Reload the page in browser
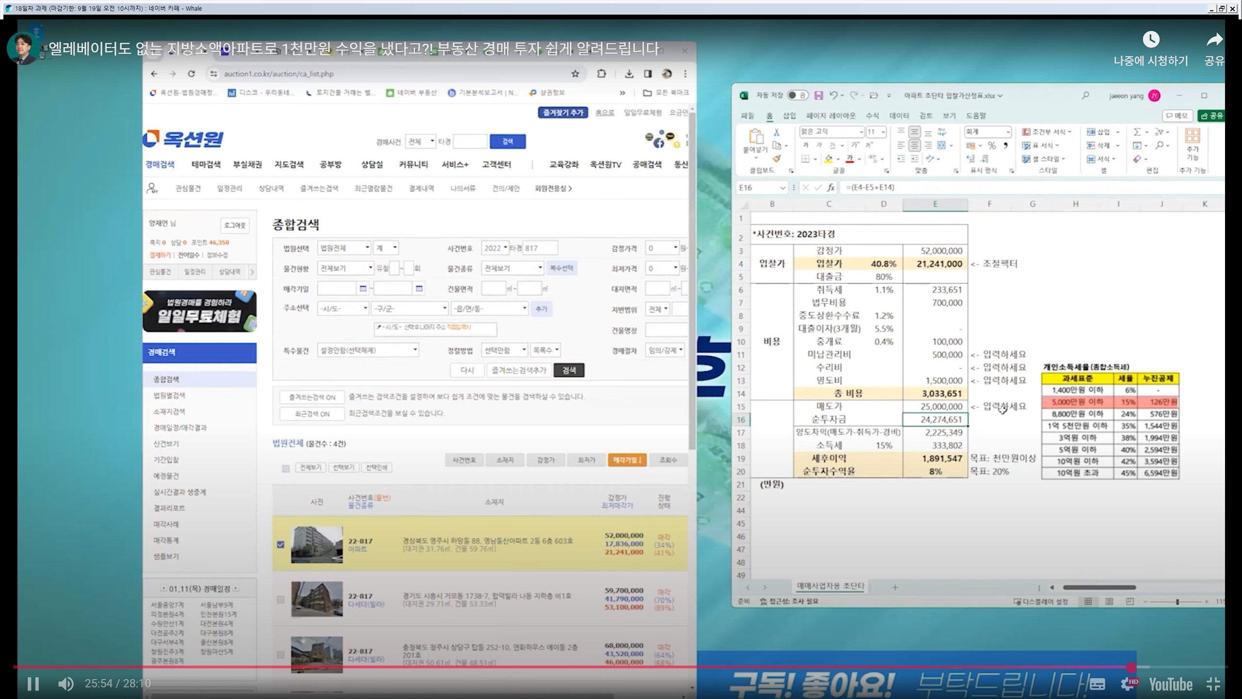 pyautogui.click(x=191, y=74)
